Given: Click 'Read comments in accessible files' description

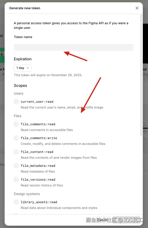Looking at the screenshot, I should 47,130.
